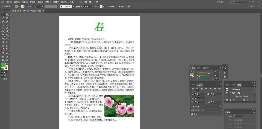Set paragraph to align center
Screen dimensions: 262x129
tap(197, 89)
